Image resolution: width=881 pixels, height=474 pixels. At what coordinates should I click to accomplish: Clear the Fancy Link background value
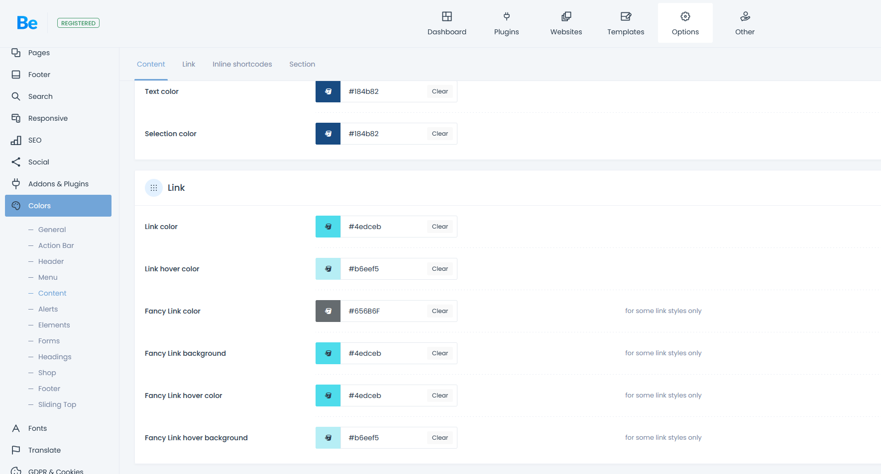point(440,353)
